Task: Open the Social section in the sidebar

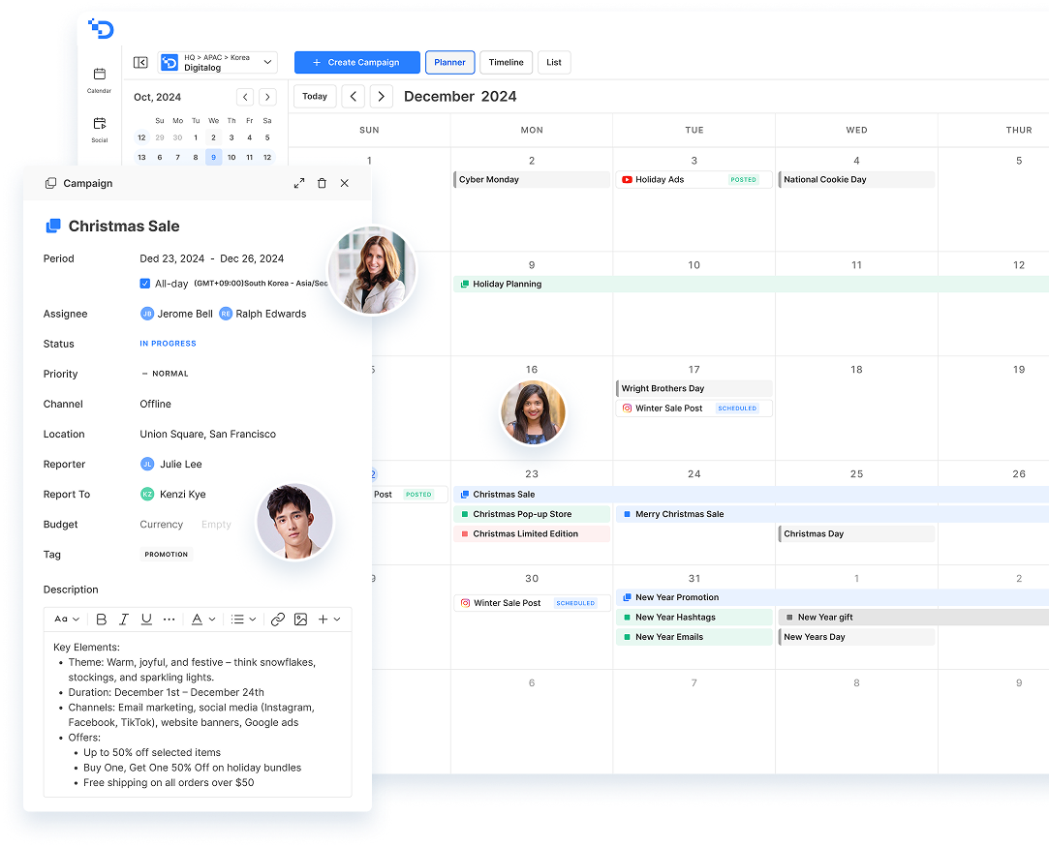Action: point(99,129)
